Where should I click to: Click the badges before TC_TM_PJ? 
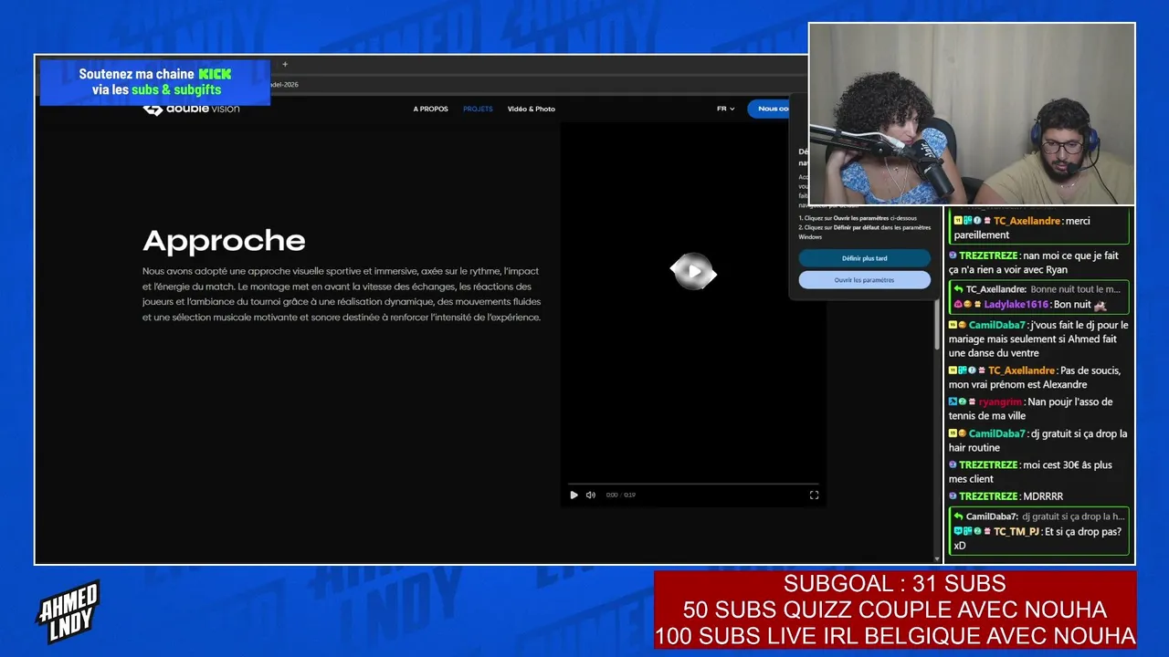pyautogui.click(x=973, y=532)
